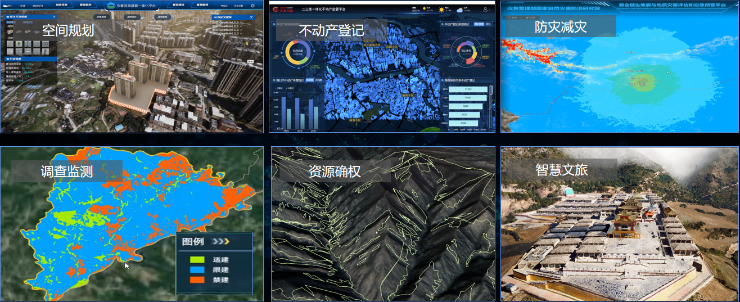Screen dimensions: 740x302
Task: Click the 登记类型 donut chart center
Action: coord(466,51)
